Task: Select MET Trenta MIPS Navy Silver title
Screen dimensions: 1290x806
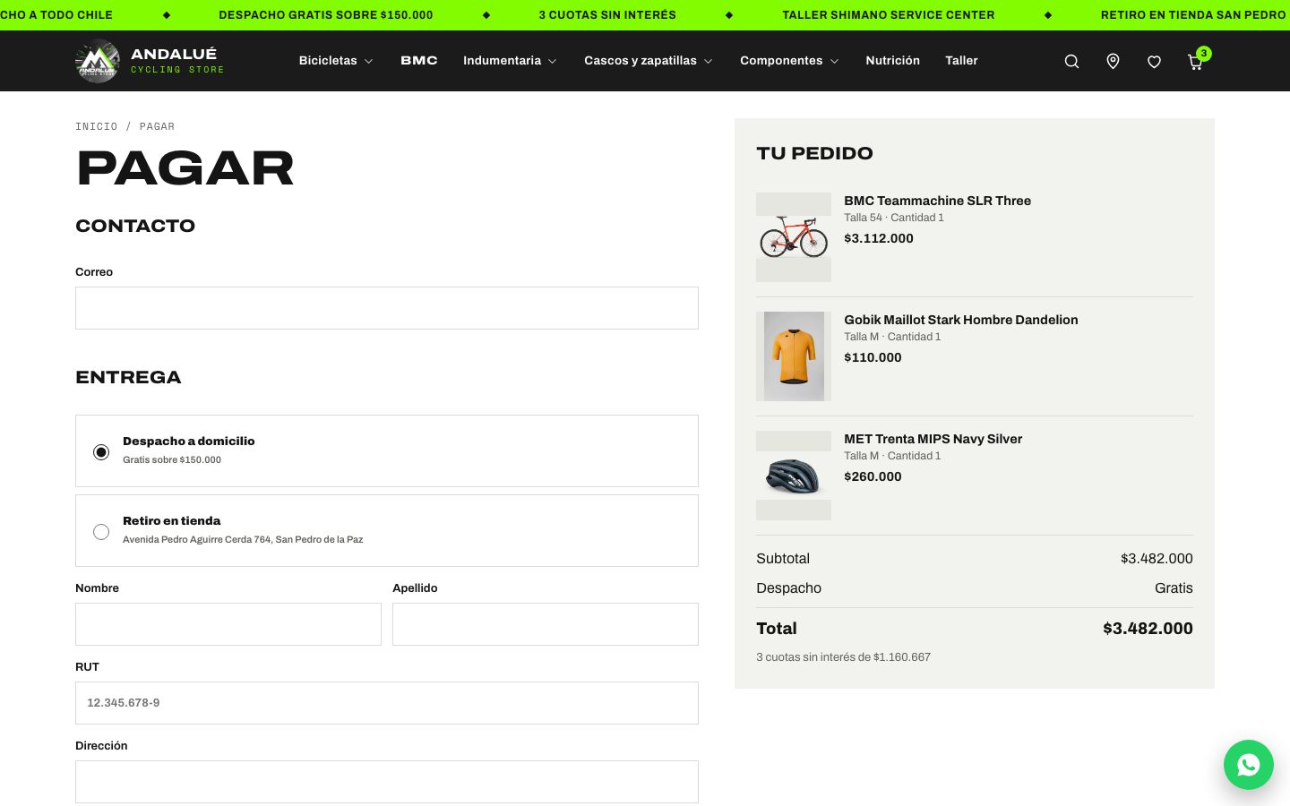Action: pyautogui.click(x=933, y=439)
